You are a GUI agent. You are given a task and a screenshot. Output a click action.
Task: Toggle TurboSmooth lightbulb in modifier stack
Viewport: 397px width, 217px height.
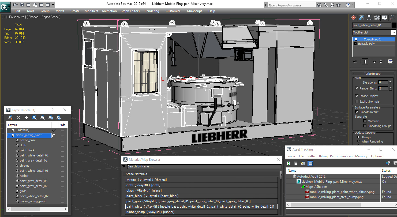pyautogui.click(x=356, y=39)
